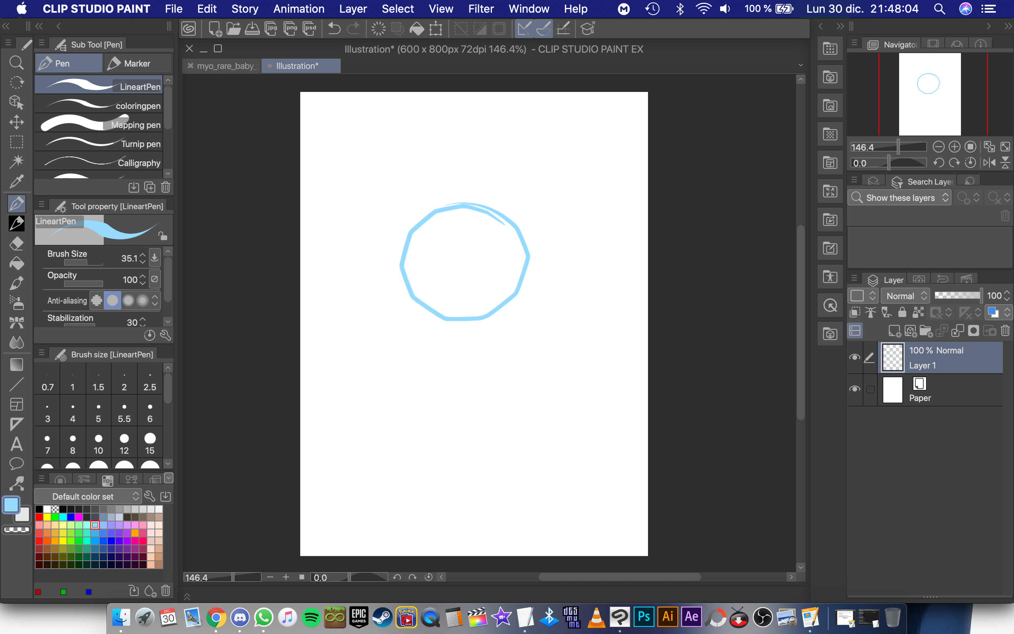Select the Fill bucket tool
The image size is (1014, 634).
pos(16,264)
